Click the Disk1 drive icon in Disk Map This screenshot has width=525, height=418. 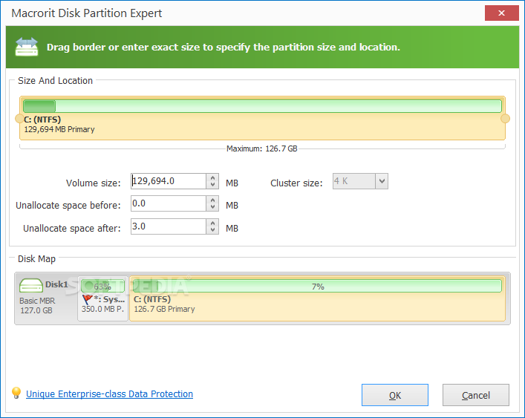click(x=31, y=285)
